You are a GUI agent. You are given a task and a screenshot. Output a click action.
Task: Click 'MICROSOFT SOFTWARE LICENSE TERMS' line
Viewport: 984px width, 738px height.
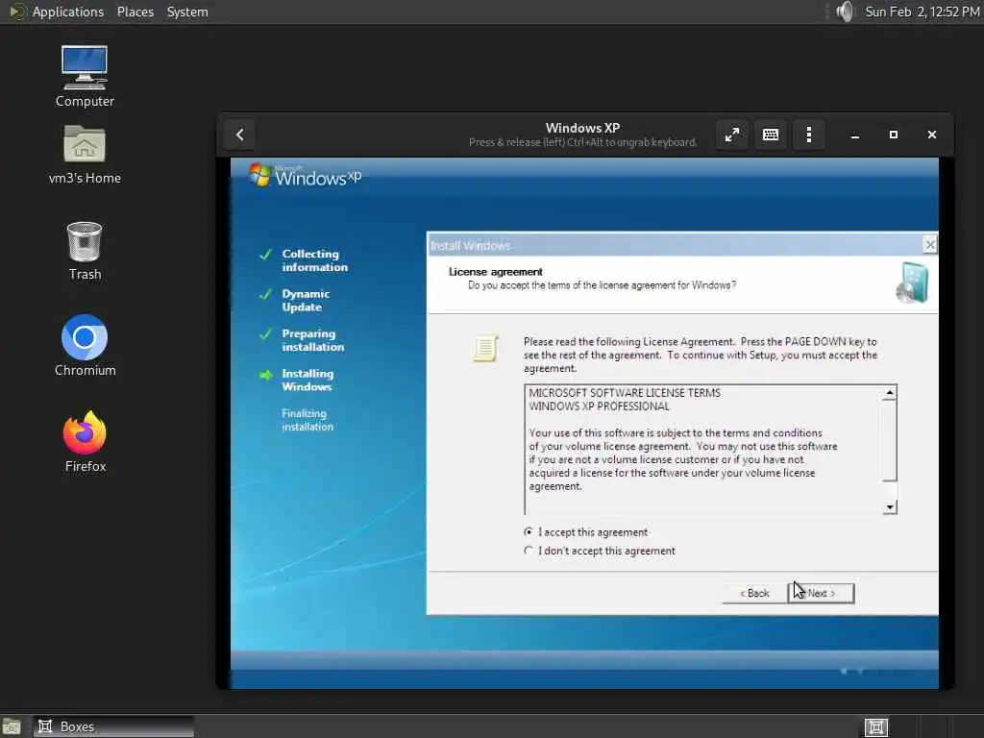coord(625,393)
